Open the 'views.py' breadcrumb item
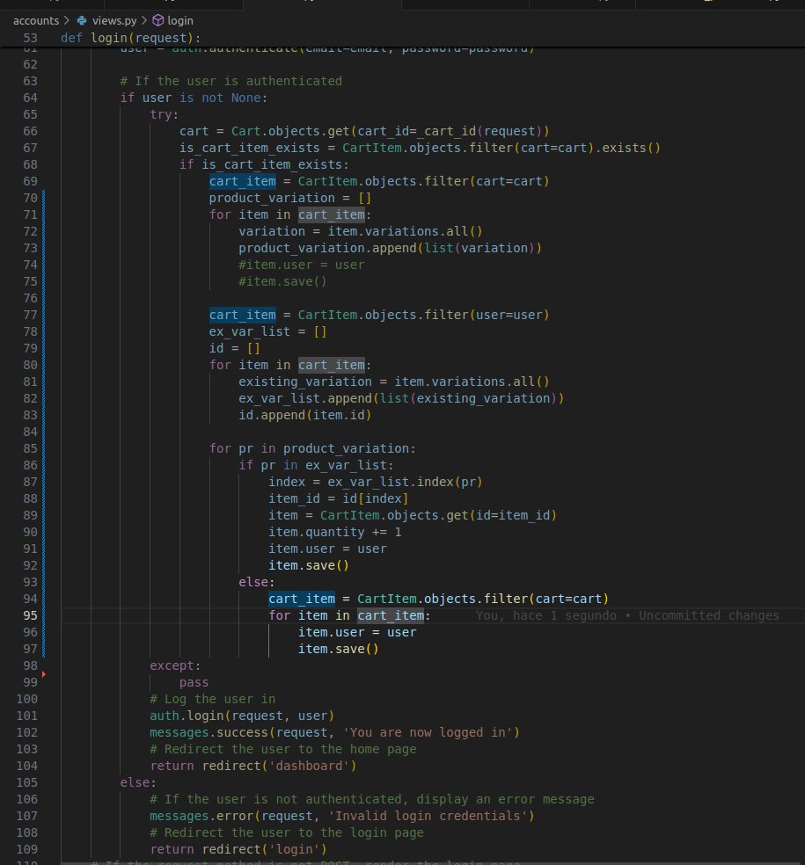 114,20
